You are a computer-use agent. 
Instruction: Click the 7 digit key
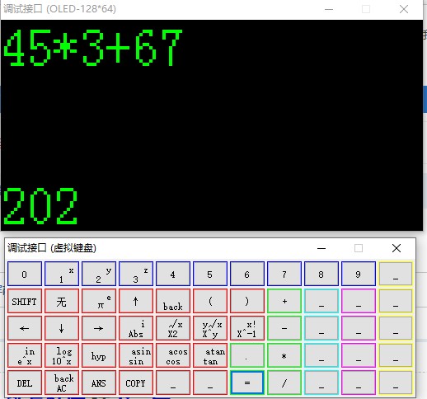(284, 274)
